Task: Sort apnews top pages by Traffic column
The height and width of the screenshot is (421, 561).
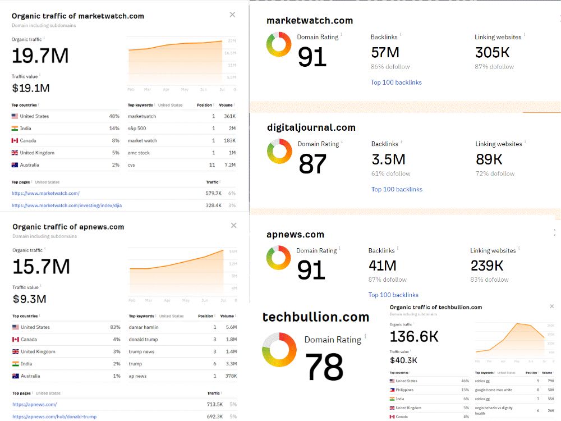Action: [214, 393]
